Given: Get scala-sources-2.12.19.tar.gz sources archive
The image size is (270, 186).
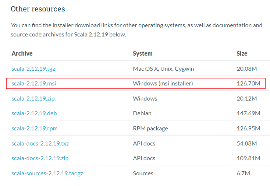Looking at the screenshot, I should pyautogui.click(x=47, y=173).
